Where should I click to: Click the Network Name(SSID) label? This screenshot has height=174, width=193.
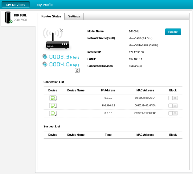(101, 38)
